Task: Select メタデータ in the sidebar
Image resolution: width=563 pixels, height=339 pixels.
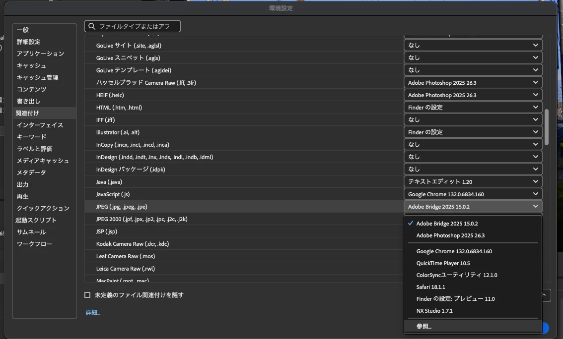Action: click(31, 172)
